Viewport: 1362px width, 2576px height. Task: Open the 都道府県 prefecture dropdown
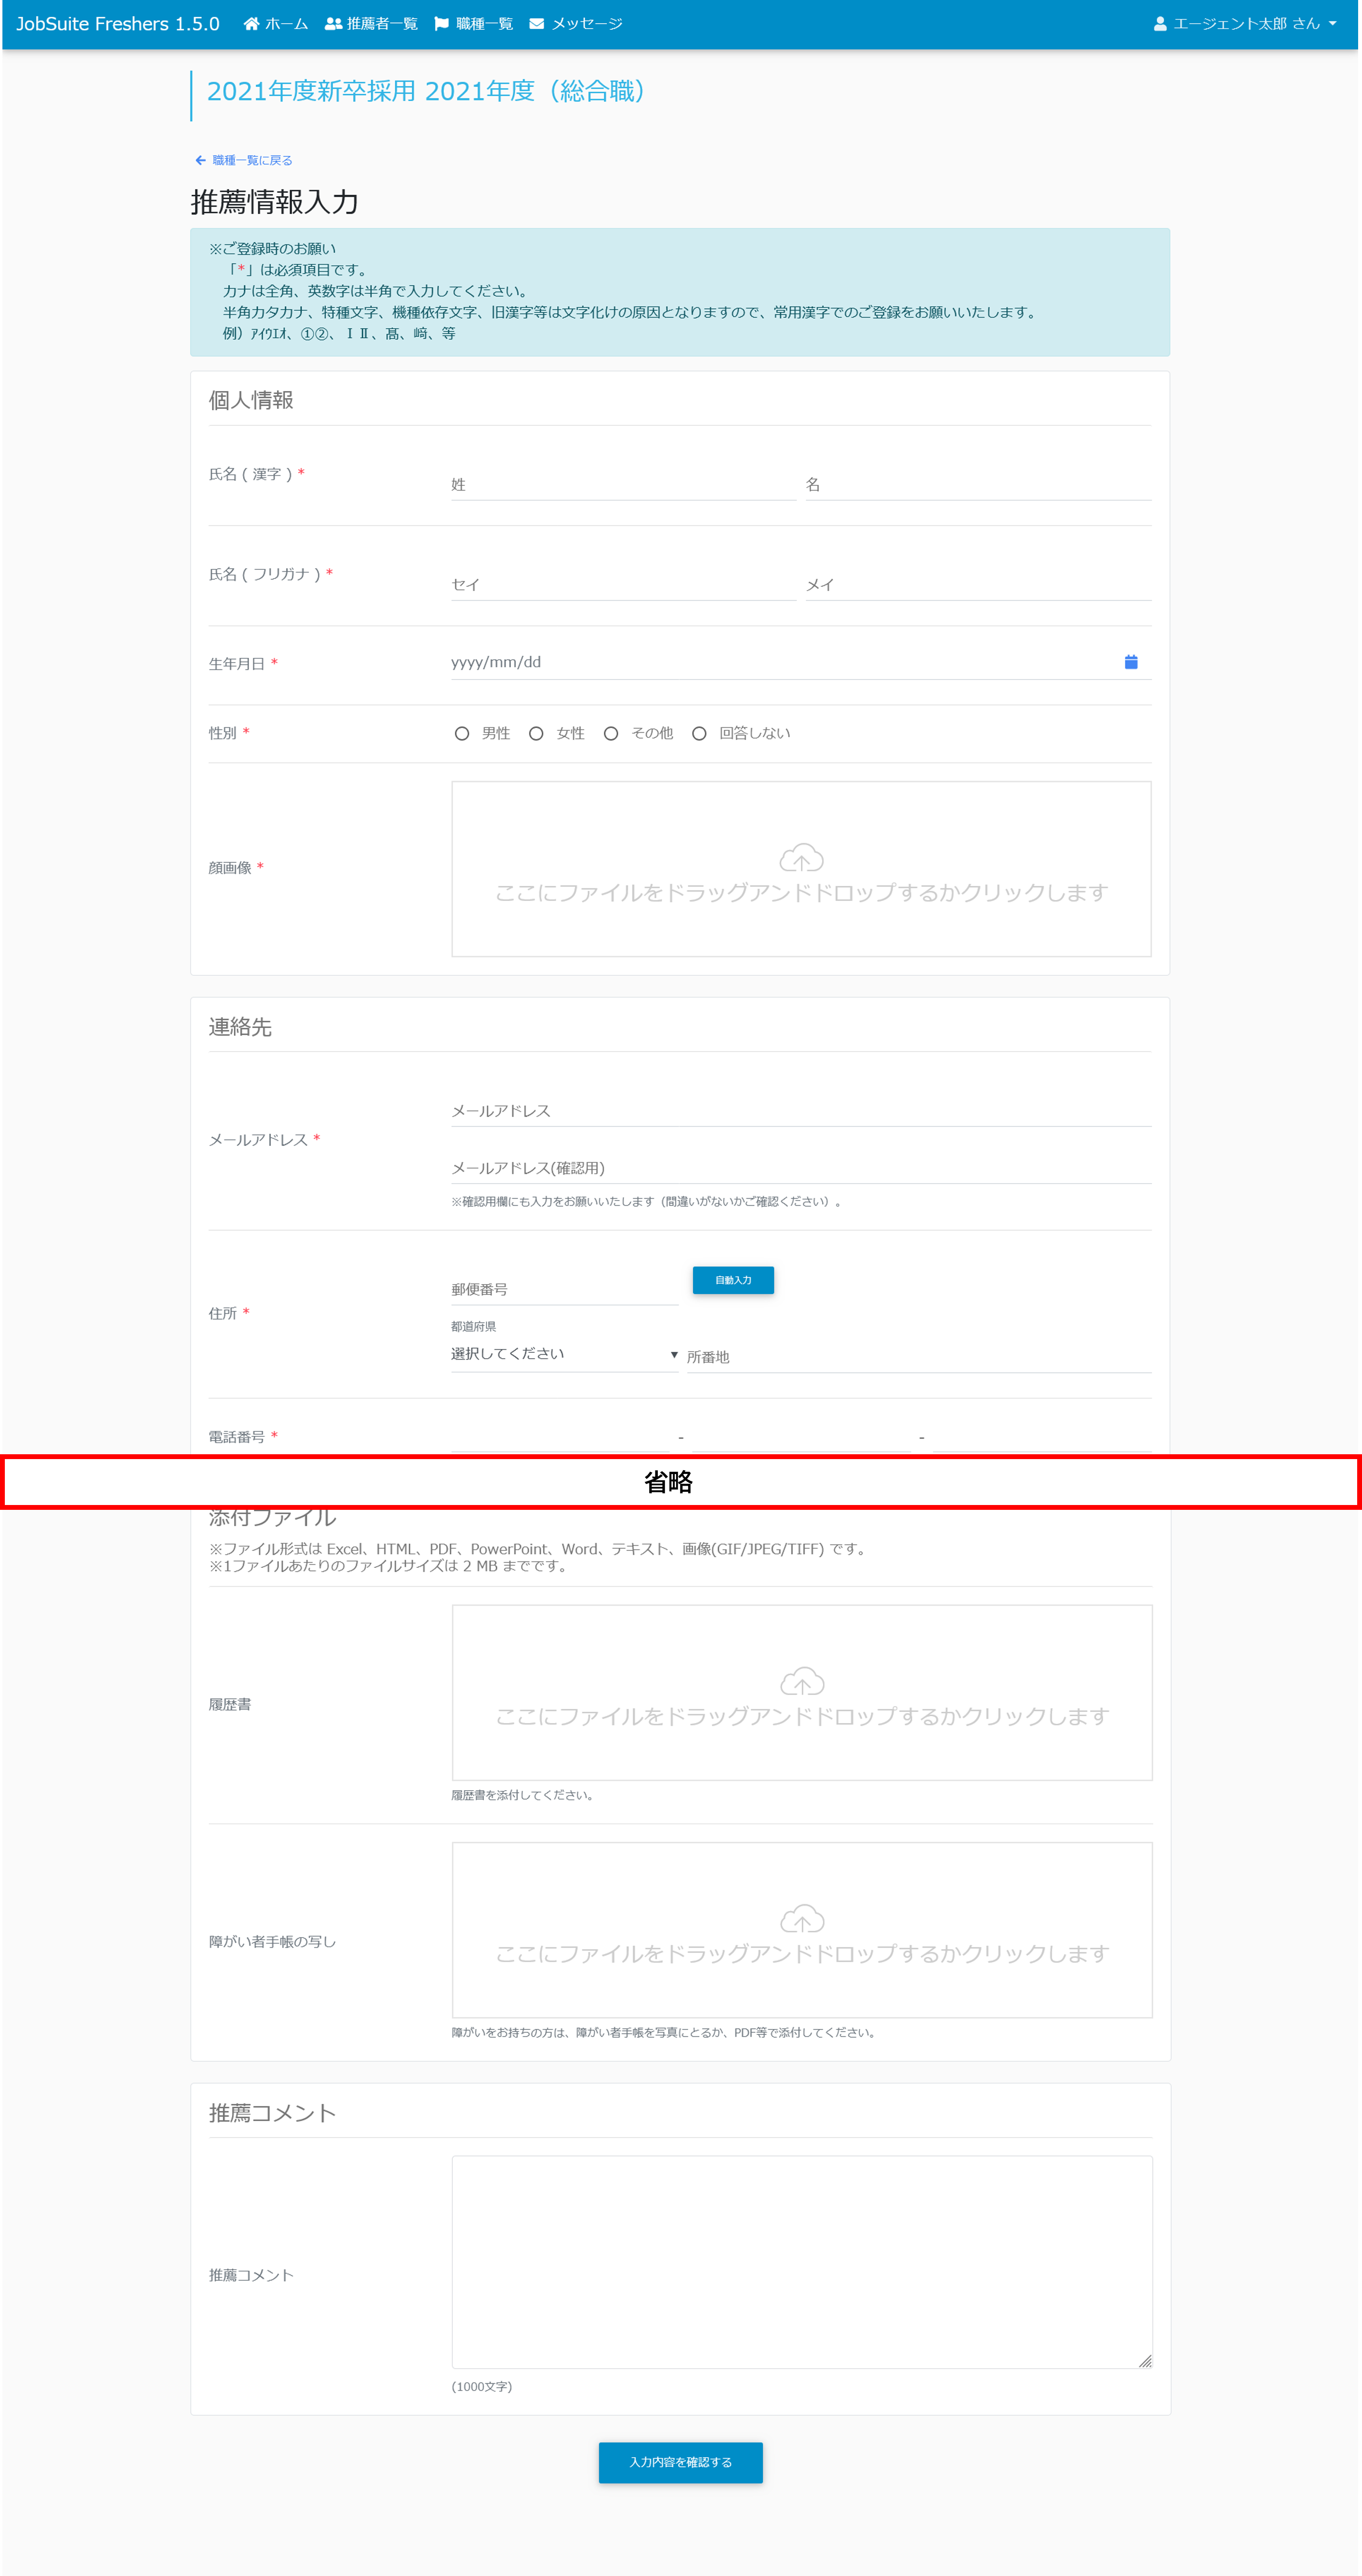[564, 1354]
